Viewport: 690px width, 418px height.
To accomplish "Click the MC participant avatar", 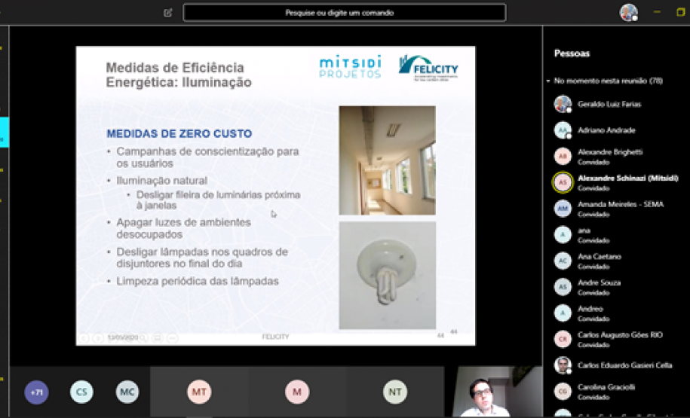I will click(127, 392).
